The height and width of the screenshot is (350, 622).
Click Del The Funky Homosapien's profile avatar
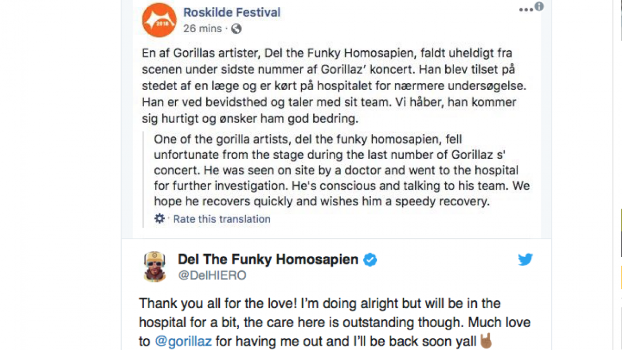point(154,267)
